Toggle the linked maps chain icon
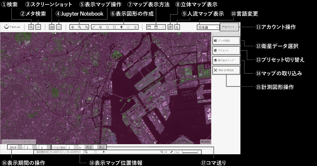The height and width of the screenshot is (166, 317). tap(163, 27)
